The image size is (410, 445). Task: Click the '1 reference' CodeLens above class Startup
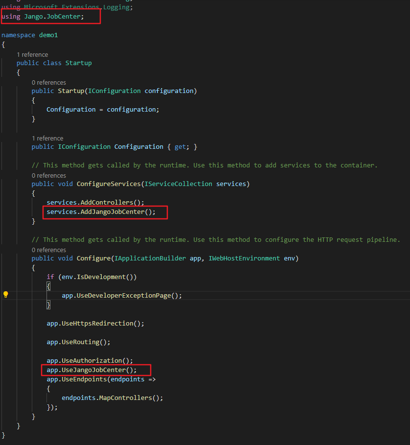[x=32, y=54]
